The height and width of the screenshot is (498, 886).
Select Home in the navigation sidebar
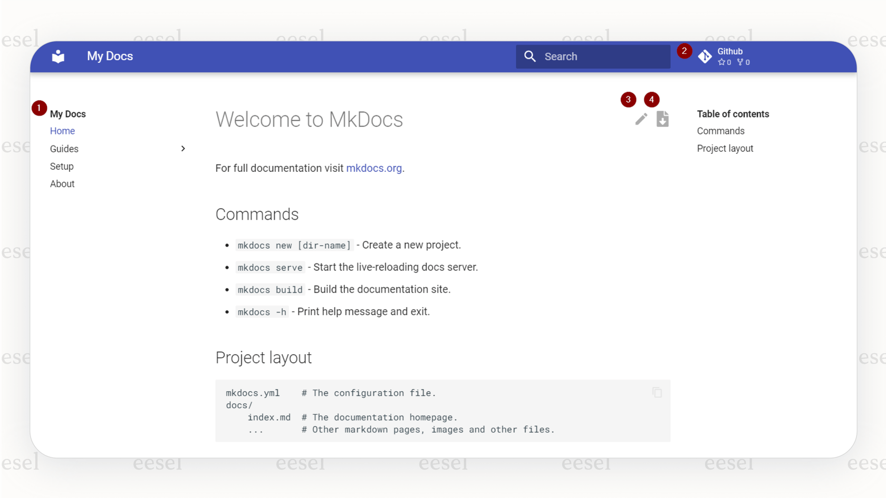click(62, 131)
